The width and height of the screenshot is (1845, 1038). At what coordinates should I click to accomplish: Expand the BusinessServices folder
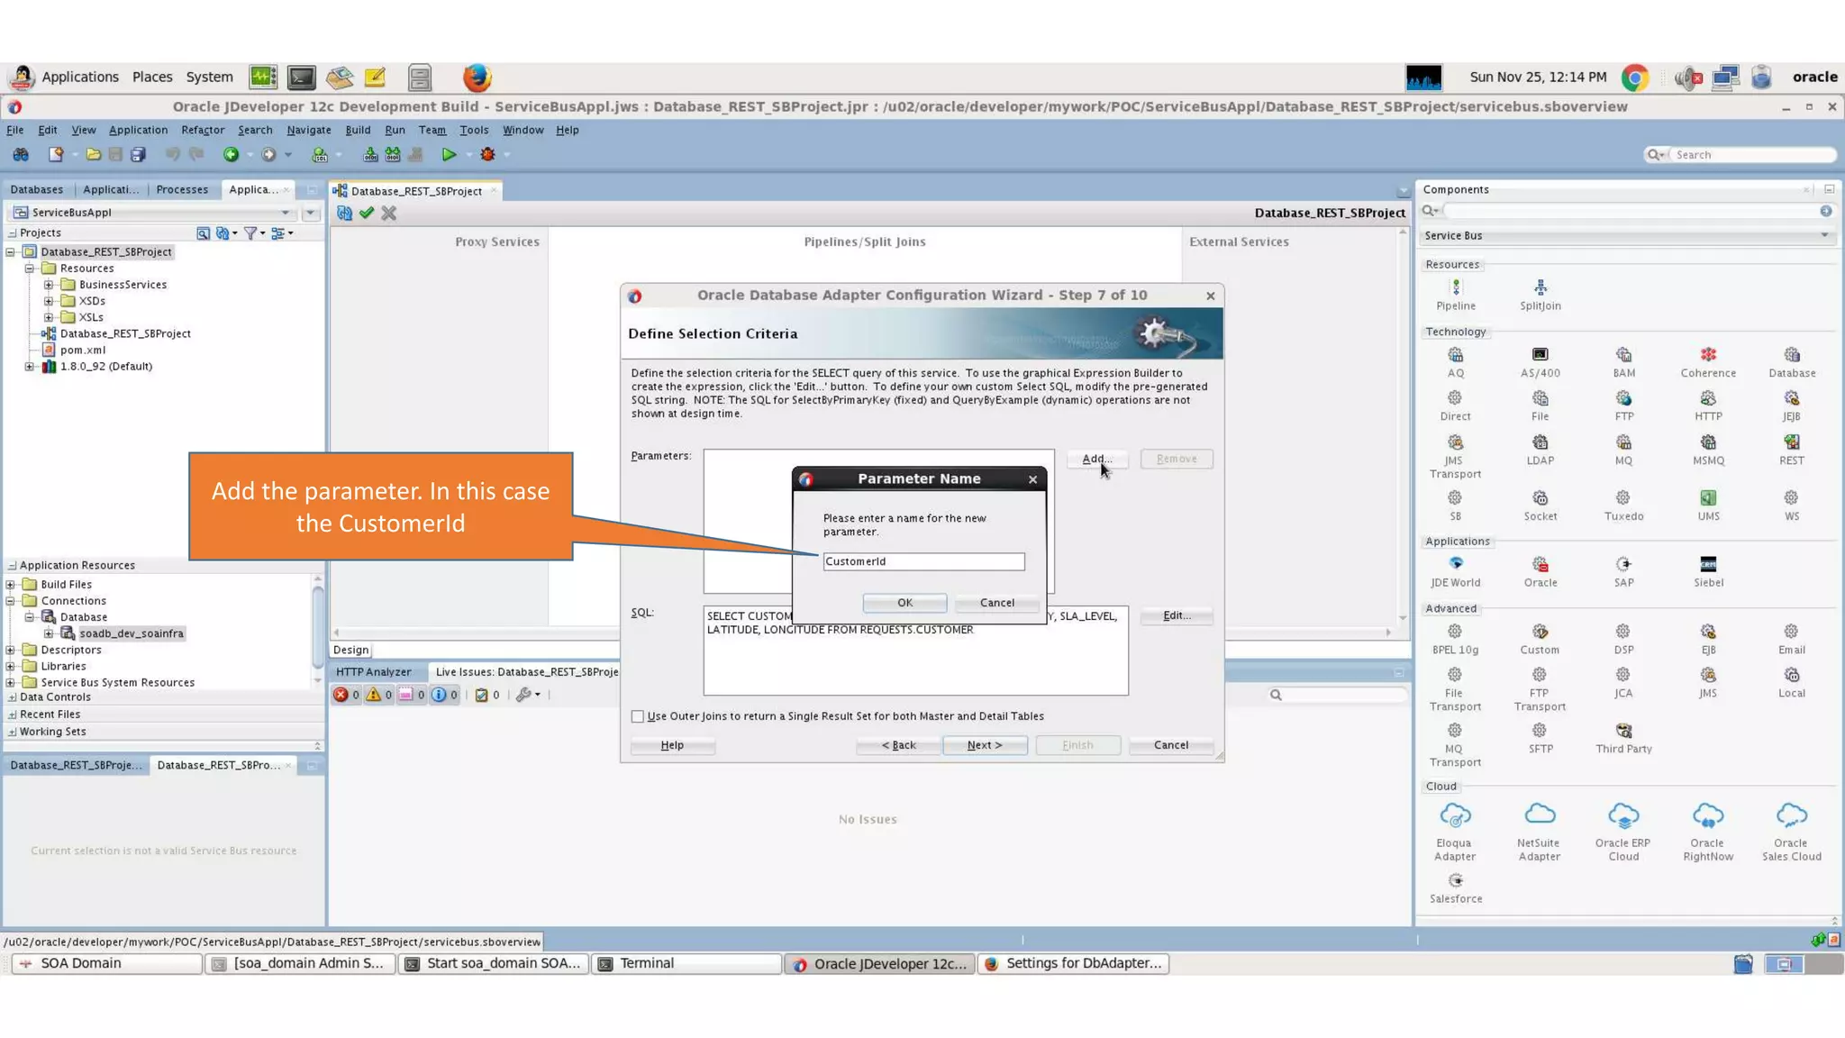pyautogui.click(x=49, y=285)
